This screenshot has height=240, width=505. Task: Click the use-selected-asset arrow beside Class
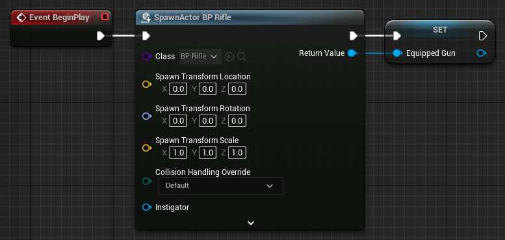[229, 57]
